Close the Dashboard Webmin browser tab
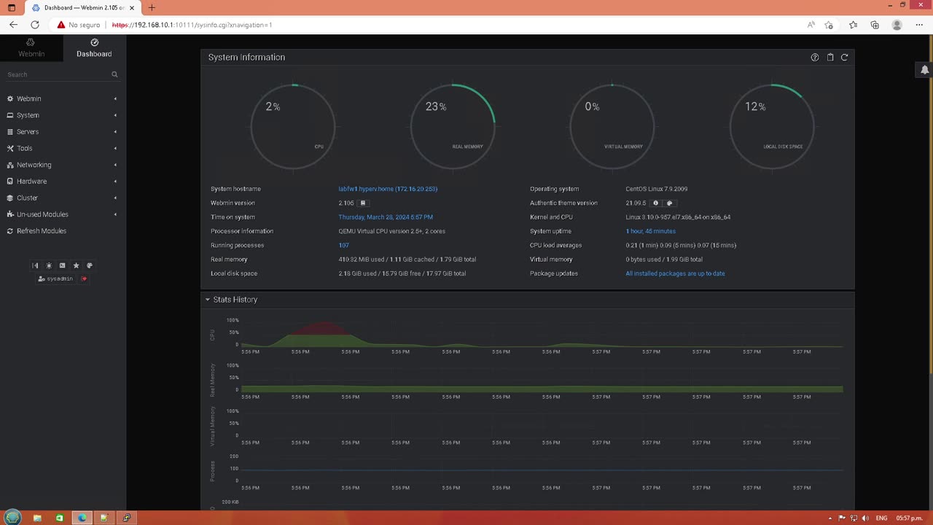Image resolution: width=933 pixels, height=525 pixels. tap(132, 8)
